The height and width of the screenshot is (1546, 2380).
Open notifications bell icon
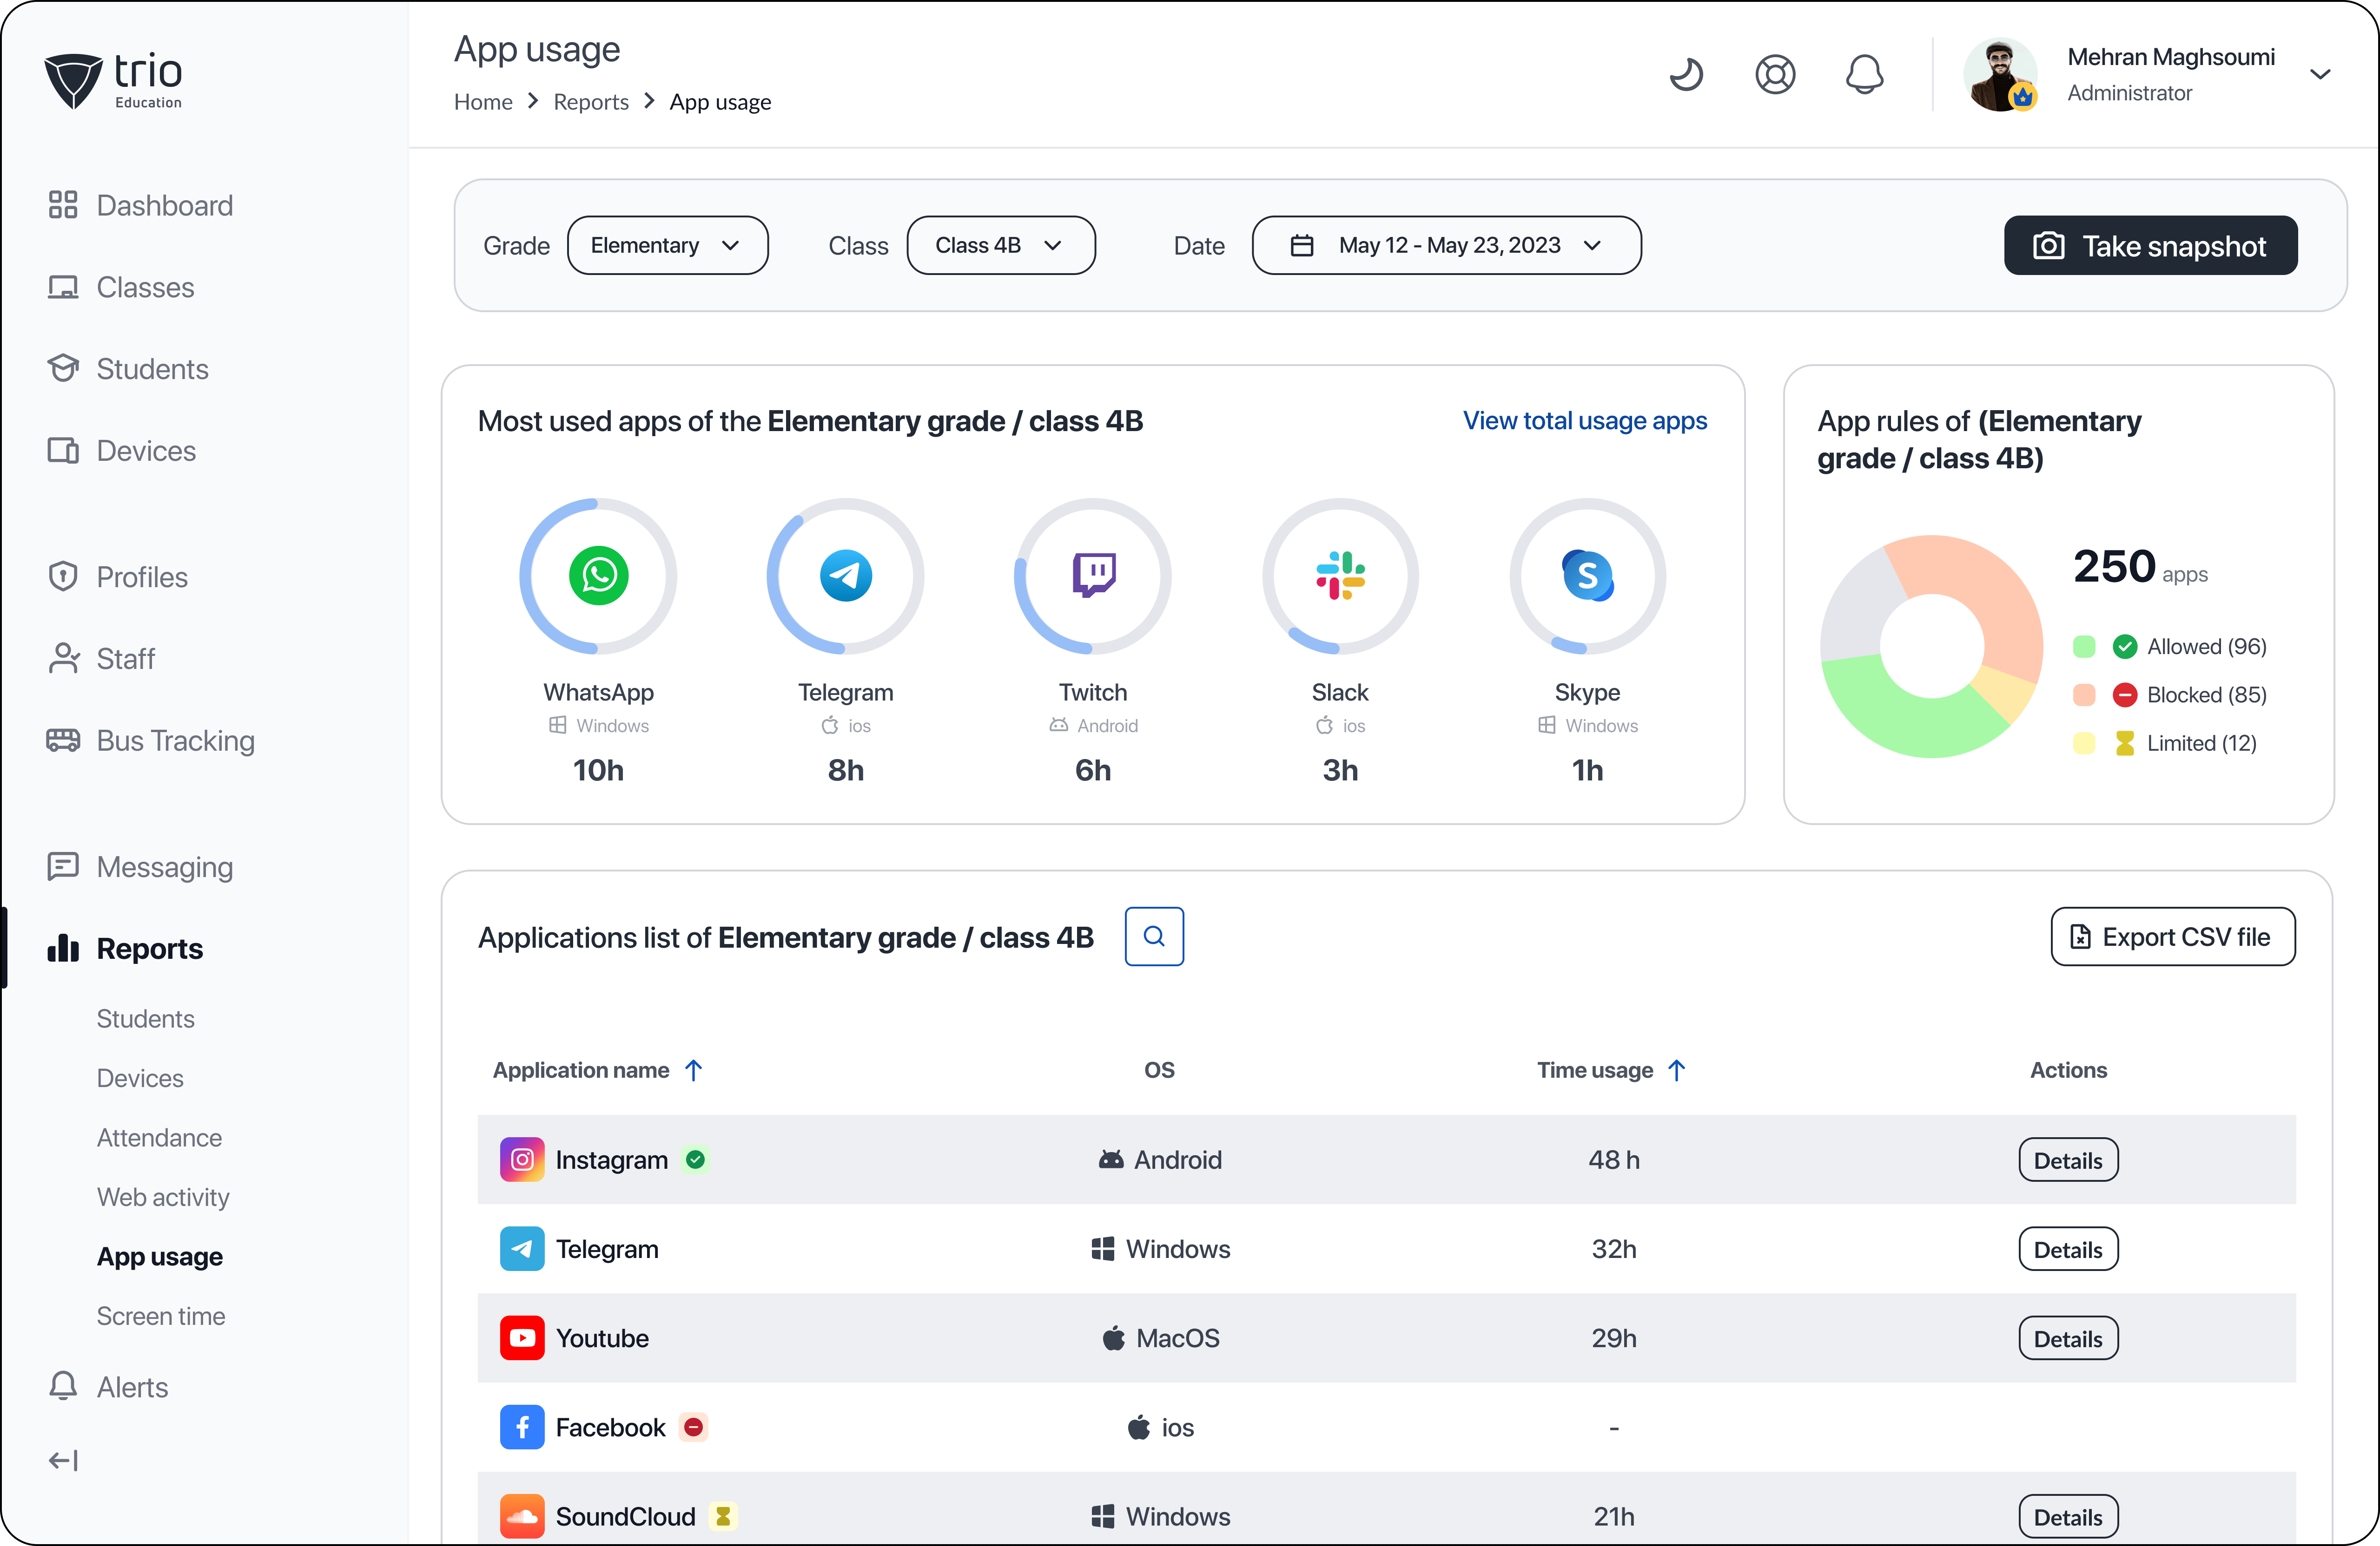click(1864, 74)
